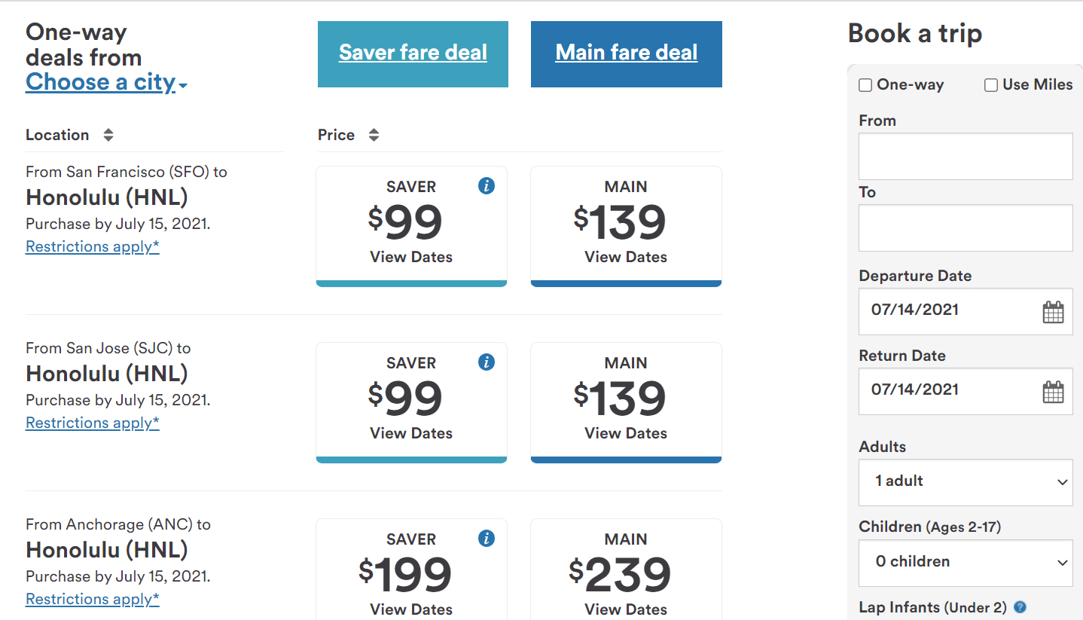The width and height of the screenshot is (1083, 620).
Task: Sort deals by Price arrows
Action: pyautogui.click(x=374, y=135)
